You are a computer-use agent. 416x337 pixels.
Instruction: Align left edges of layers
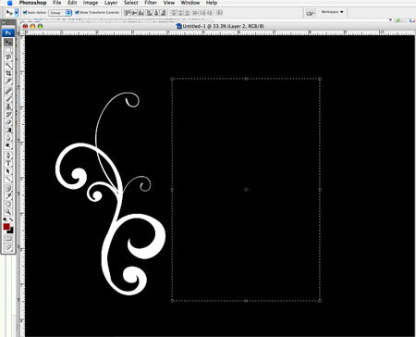149,13
